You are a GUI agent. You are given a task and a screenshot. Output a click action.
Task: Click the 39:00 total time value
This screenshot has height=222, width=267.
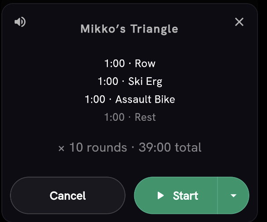click(x=155, y=147)
